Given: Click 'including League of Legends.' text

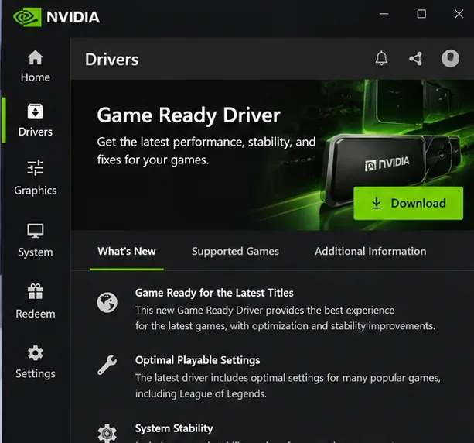Looking at the screenshot, I should 201,393.
